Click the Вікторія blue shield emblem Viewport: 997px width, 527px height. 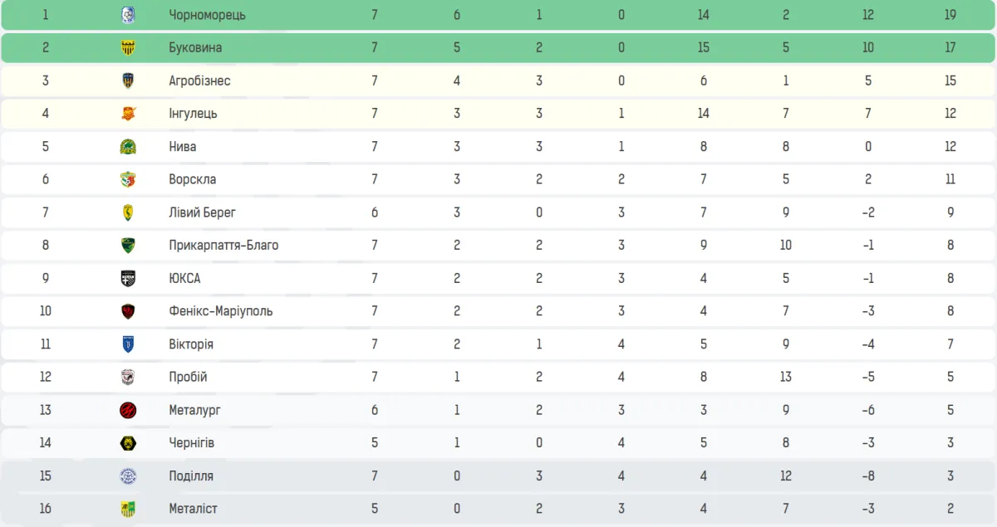pos(128,344)
